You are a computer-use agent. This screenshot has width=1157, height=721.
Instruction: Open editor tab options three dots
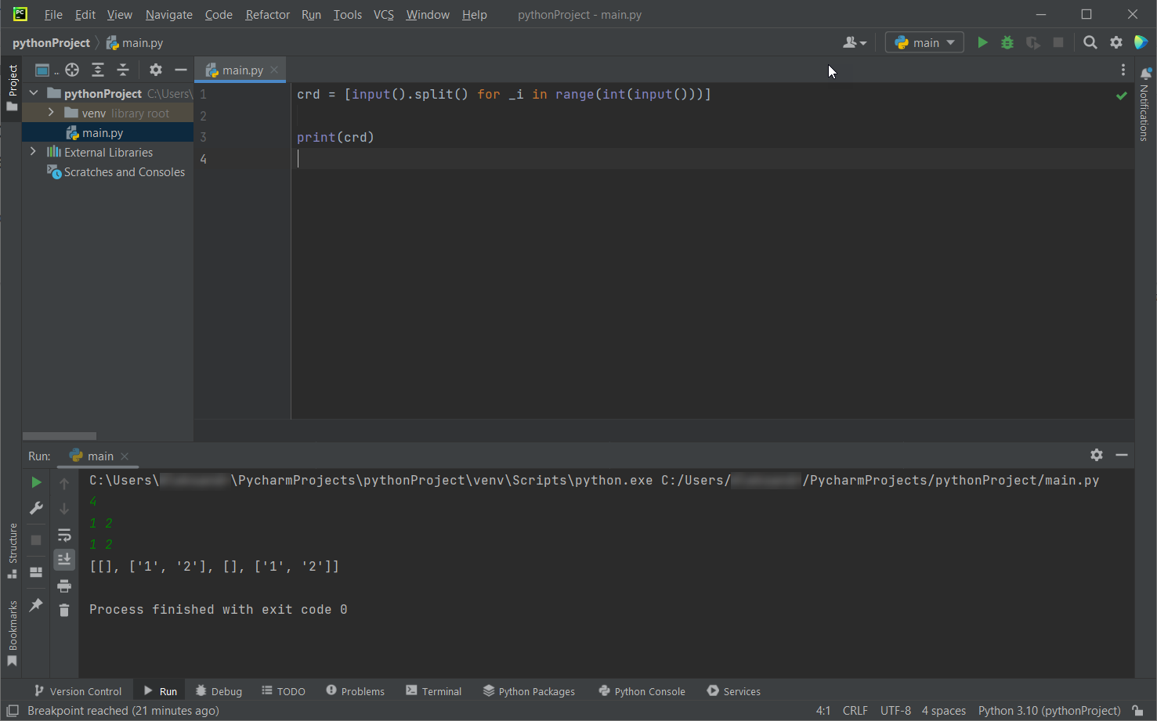(x=1123, y=70)
